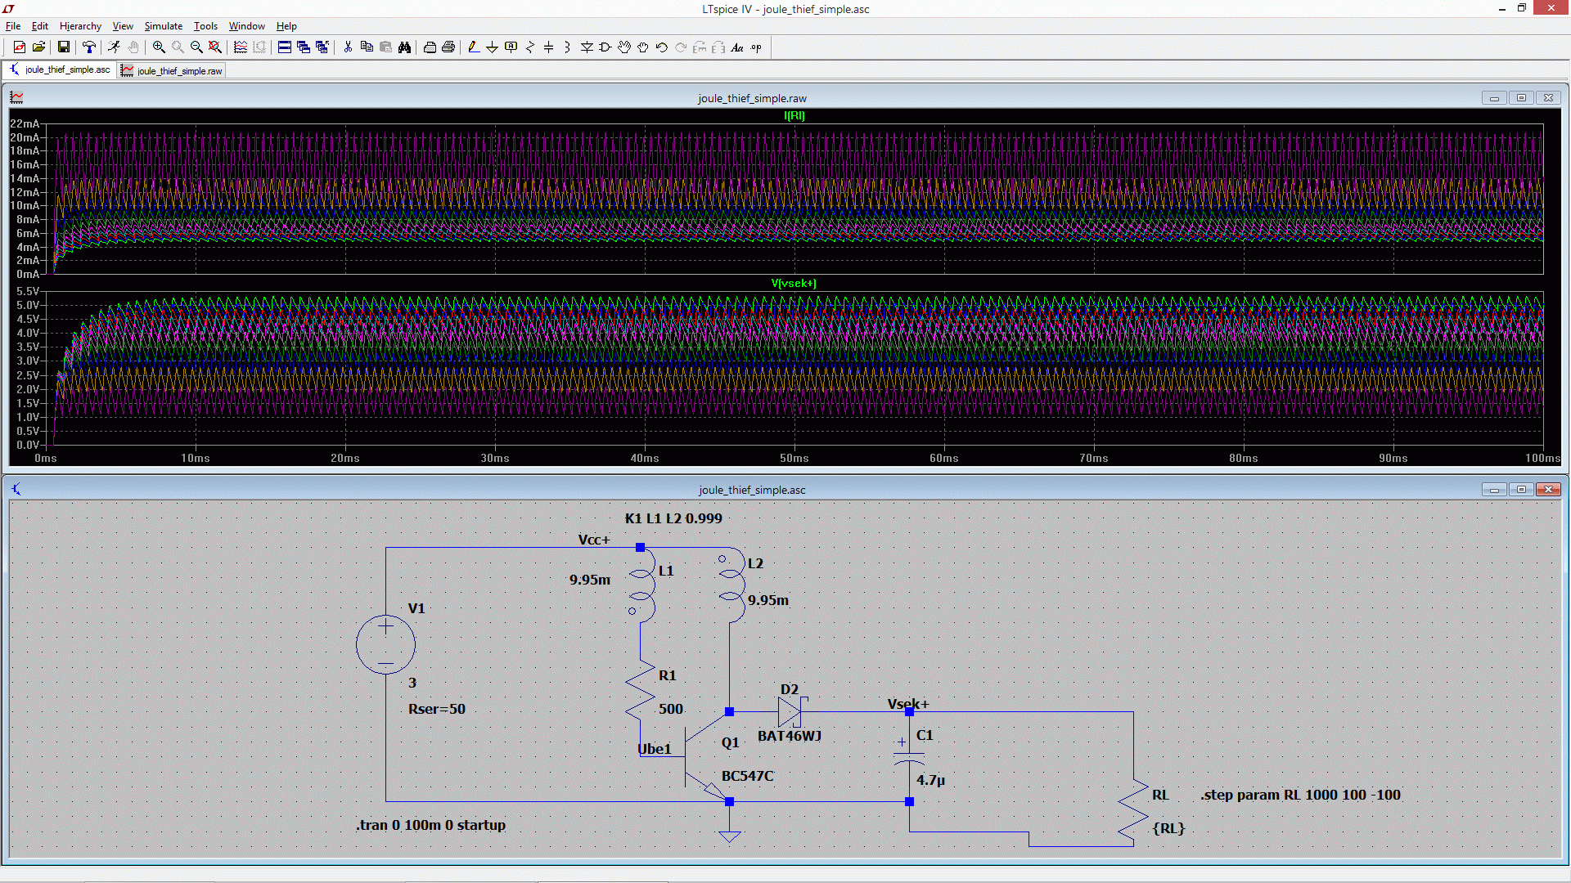Switch to joule_thief_simple.asc tab

click(59, 70)
